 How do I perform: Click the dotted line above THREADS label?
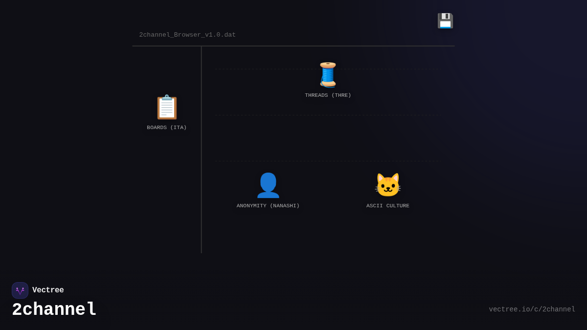click(264, 69)
